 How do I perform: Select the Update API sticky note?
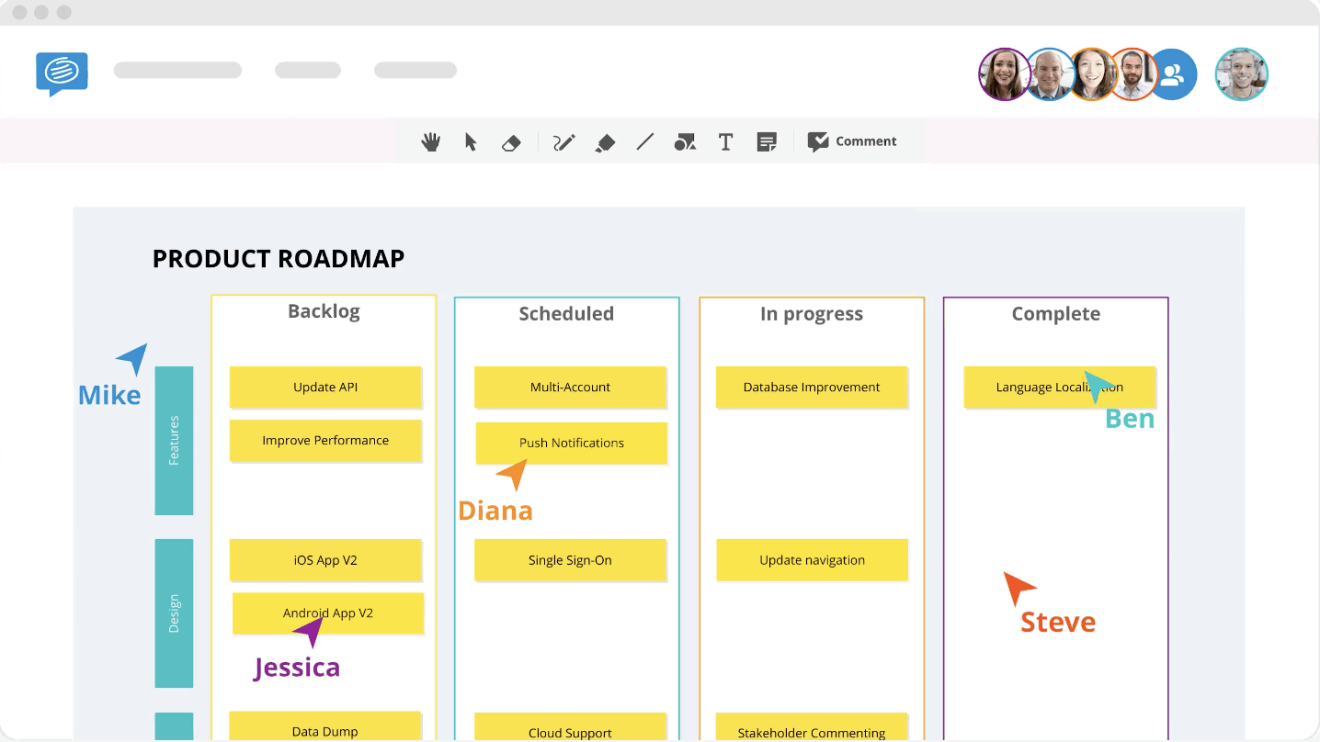pyautogui.click(x=325, y=388)
